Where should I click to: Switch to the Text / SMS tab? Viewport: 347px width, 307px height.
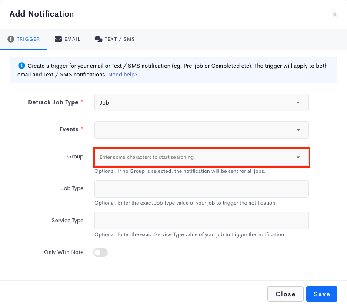[115, 39]
